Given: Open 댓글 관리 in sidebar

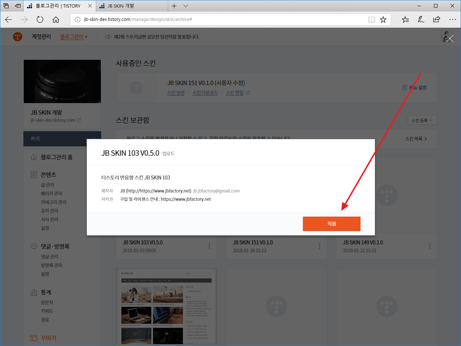Looking at the screenshot, I should [49, 257].
